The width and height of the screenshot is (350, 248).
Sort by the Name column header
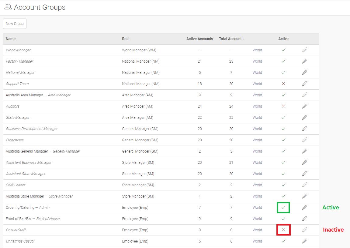pos(11,39)
